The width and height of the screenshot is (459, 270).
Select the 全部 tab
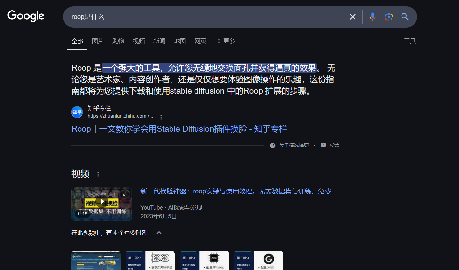tap(77, 41)
